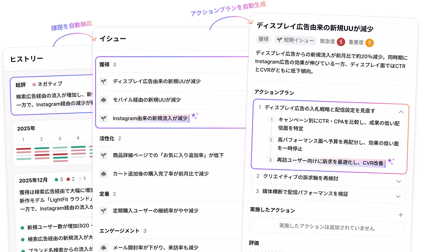Select month 2 bars in 2025年 chart
Viewport: 421px width, 252px height.
tap(42, 153)
